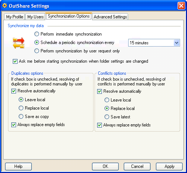Select Save latest for conflicts
This screenshot has width=187, height=173.
107,117
